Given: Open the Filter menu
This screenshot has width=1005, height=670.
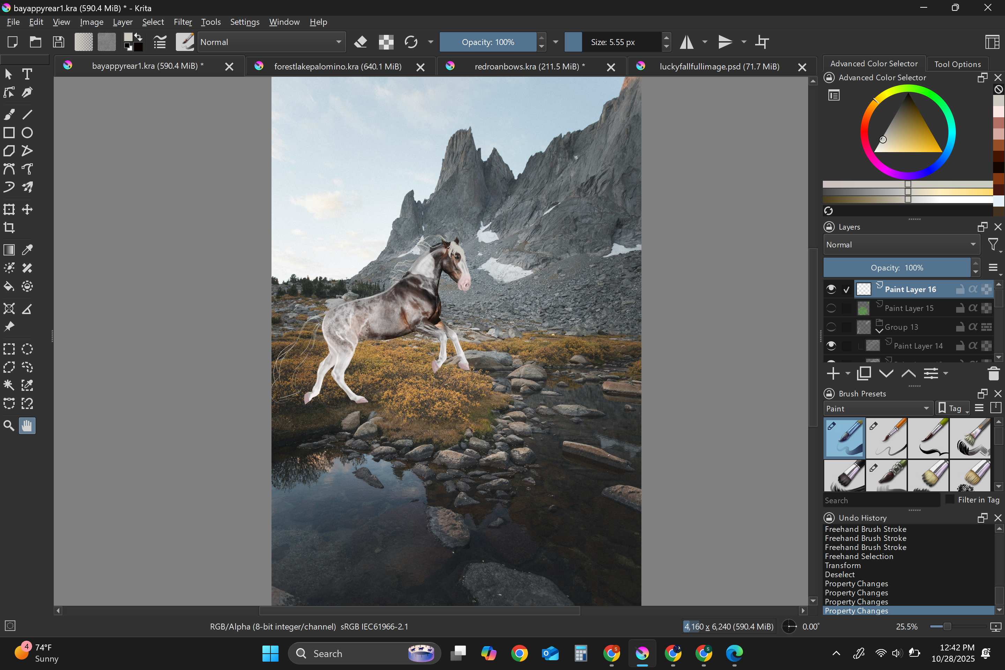Looking at the screenshot, I should (x=183, y=22).
